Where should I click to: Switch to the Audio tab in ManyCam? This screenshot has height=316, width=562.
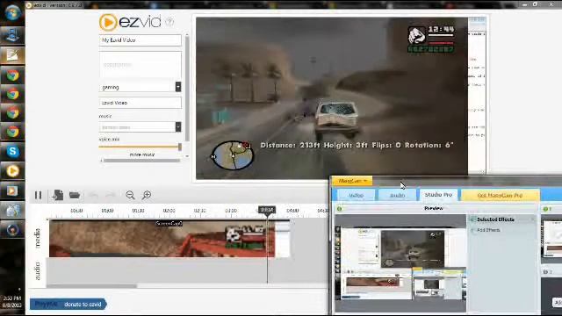click(397, 195)
